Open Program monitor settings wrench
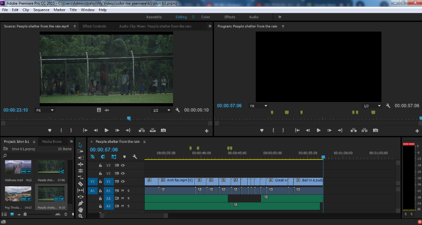The width and height of the screenshot is (422, 225). click(388, 106)
